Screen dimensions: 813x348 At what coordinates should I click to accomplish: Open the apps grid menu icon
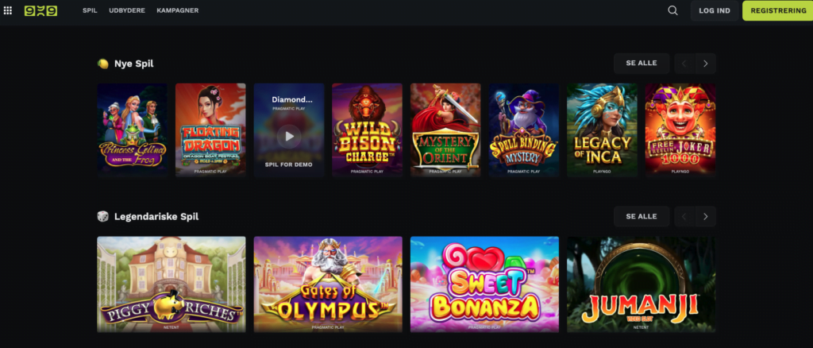(8, 10)
